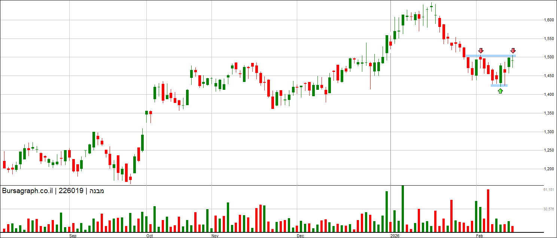
Task: Click the 1,350 price axis label
Action: [549, 113]
